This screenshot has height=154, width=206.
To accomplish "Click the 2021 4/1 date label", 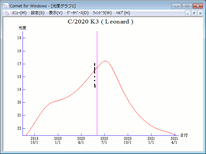I will pos(174,141).
